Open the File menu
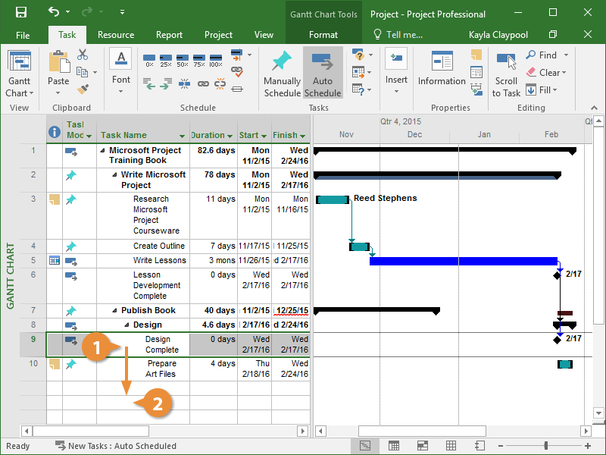The width and height of the screenshot is (606, 455). coord(23,35)
